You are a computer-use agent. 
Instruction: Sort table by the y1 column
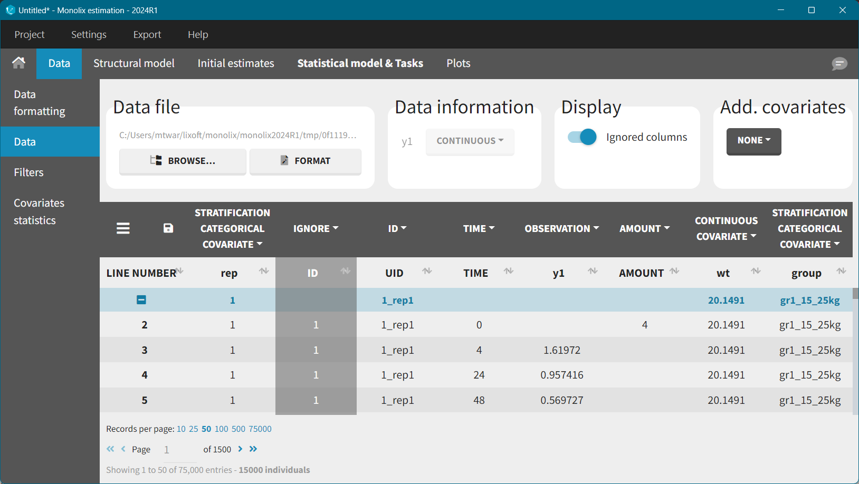tap(593, 271)
